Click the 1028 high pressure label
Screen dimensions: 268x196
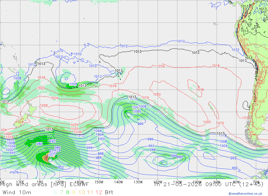[44, 106]
